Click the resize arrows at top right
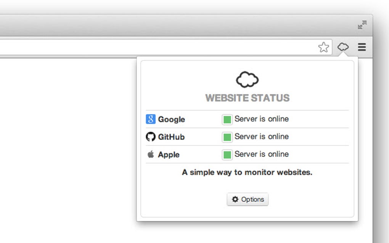This screenshot has width=389, height=243. [x=362, y=25]
